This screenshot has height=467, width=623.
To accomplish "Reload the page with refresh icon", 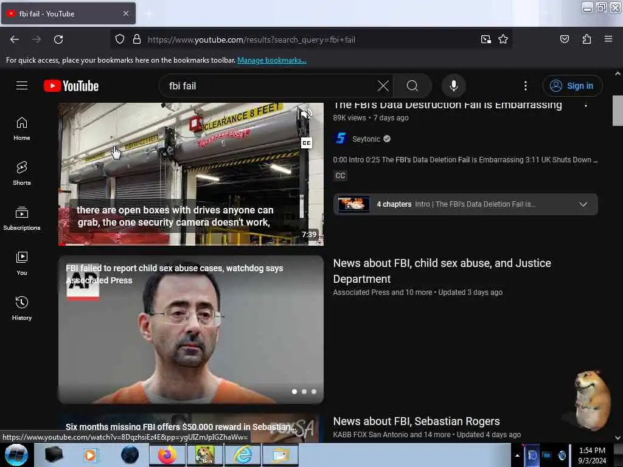I will [x=58, y=40].
